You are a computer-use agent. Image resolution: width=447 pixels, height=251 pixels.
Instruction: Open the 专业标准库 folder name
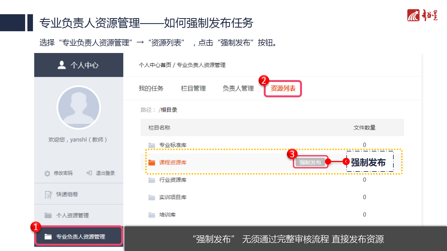[173, 145]
